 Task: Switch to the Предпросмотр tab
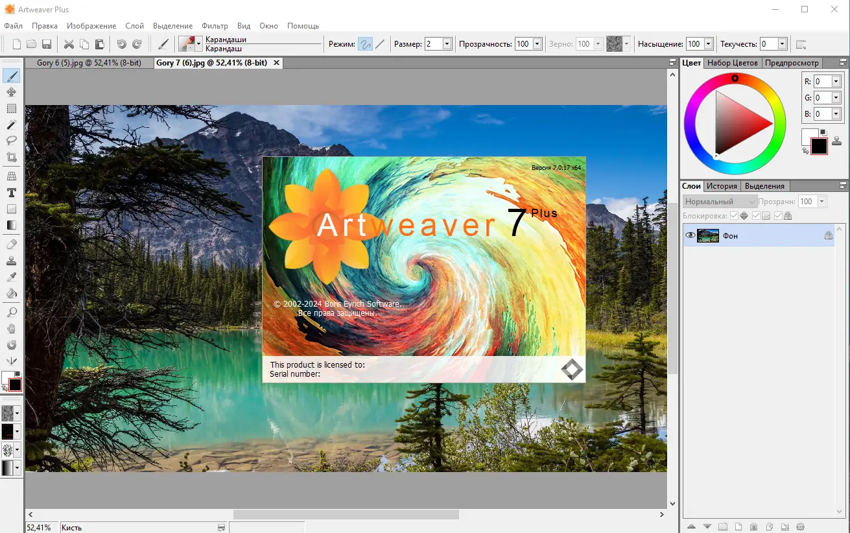[792, 63]
